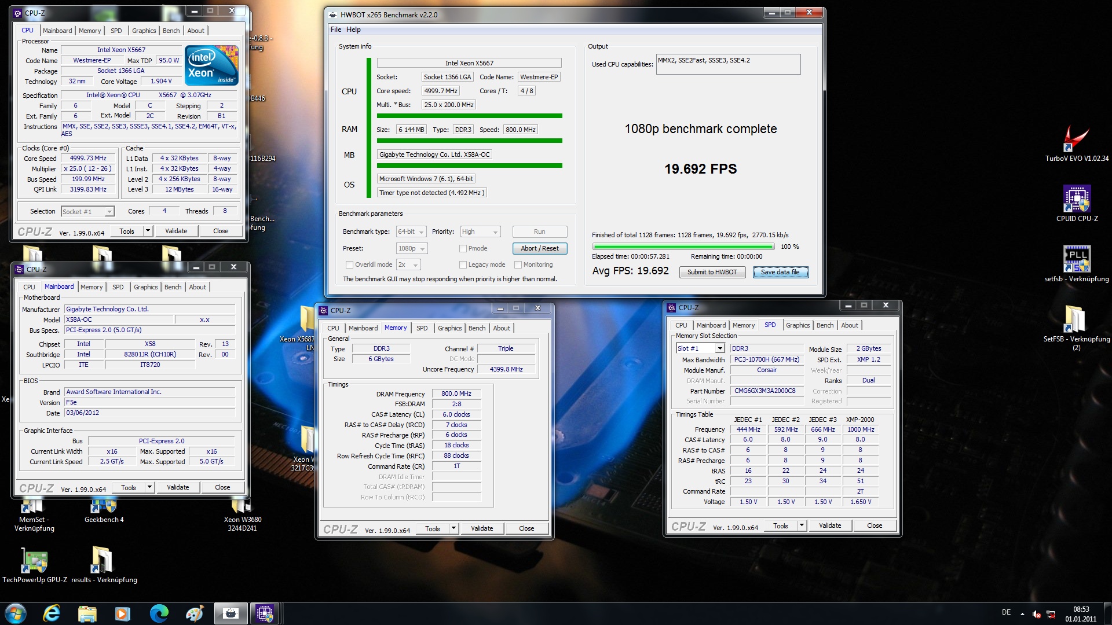
Task: Open Microsoft Edge from the taskbar
Action: click(x=159, y=613)
